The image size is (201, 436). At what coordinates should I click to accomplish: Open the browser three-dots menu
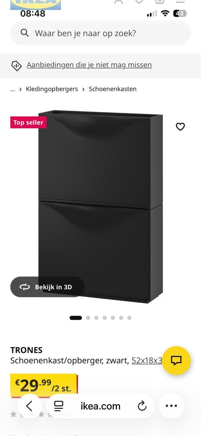pos(171,406)
